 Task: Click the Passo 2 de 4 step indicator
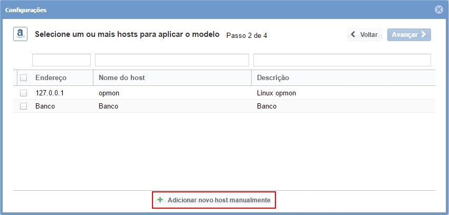(x=246, y=36)
